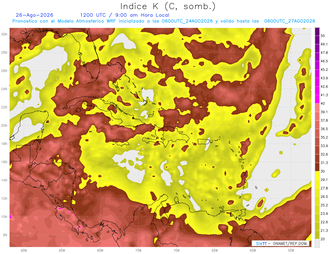Viewport: 330px width, 254px height.
Task: Click the "80W" longitude label
Action: pyautogui.click(x=100, y=250)
